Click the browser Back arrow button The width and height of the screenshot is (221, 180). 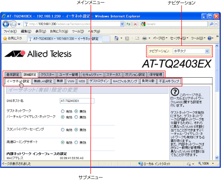[x=6, y=24]
